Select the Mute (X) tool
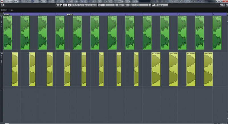This screenshot has width=228, height=124. [83, 5]
